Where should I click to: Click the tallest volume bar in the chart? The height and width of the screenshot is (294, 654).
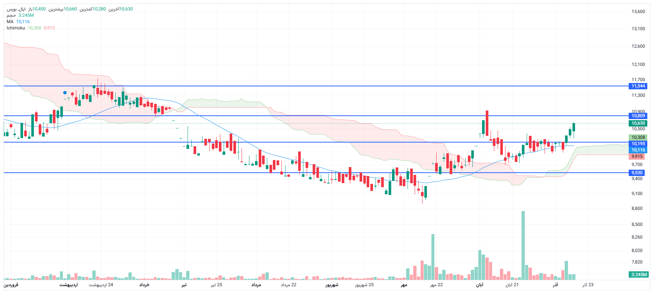click(x=523, y=246)
